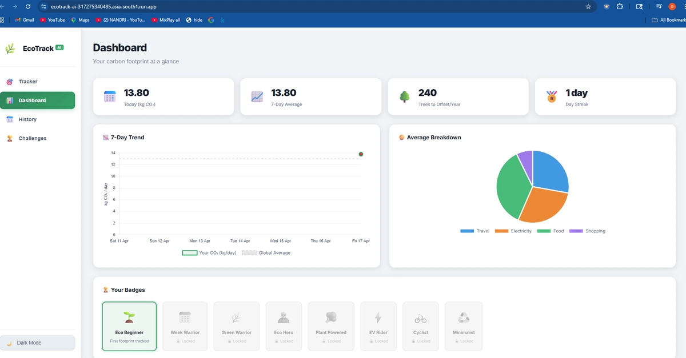Click the locked Minimalist recycle badge

464,325
